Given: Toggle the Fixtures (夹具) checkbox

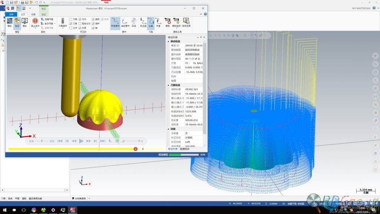Looking at the screenshot, I should tap(80, 28).
